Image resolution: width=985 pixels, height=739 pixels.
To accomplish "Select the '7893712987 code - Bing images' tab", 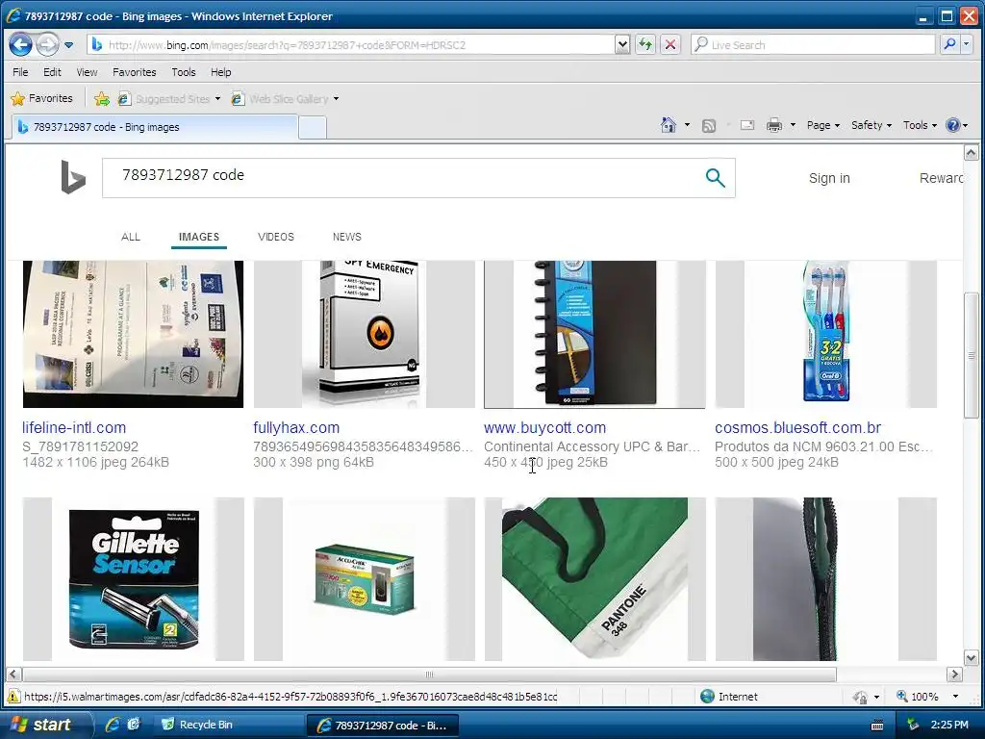I will coord(155,127).
